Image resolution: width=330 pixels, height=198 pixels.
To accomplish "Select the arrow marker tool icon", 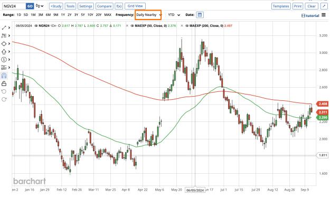I will pyautogui.click(x=4, y=52).
